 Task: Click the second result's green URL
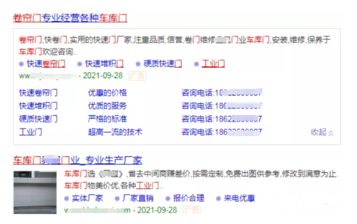[x=97, y=210]
